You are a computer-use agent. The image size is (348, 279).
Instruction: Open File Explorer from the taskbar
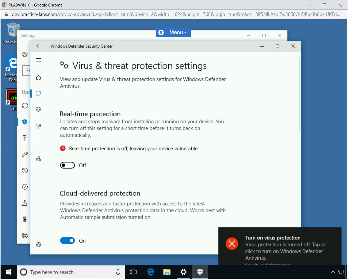pos(167,272)
